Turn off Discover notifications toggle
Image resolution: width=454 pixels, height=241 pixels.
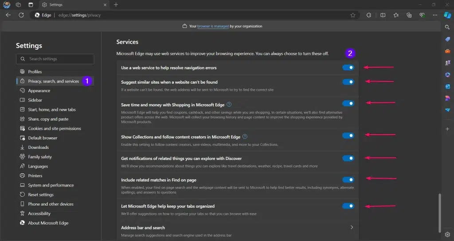348,158
